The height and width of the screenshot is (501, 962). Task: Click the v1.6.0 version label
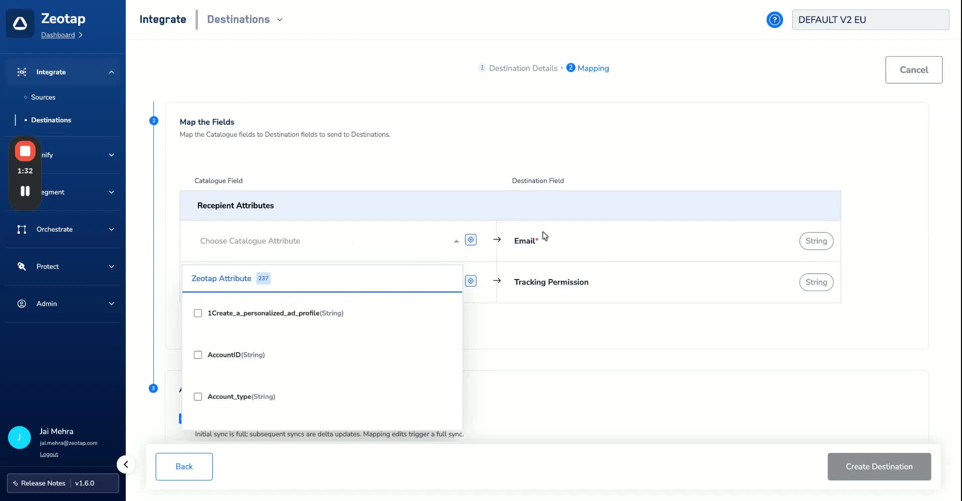click(x=85, y=483)
